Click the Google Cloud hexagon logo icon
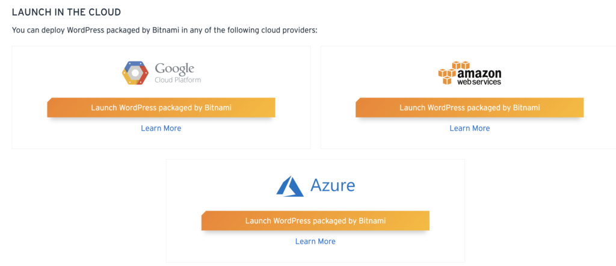616x266 pixels. [135, 73]
